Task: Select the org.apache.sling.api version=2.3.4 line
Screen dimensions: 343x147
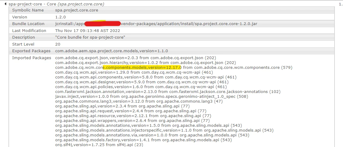Action: pyautogui.click(x=122, y=106)
